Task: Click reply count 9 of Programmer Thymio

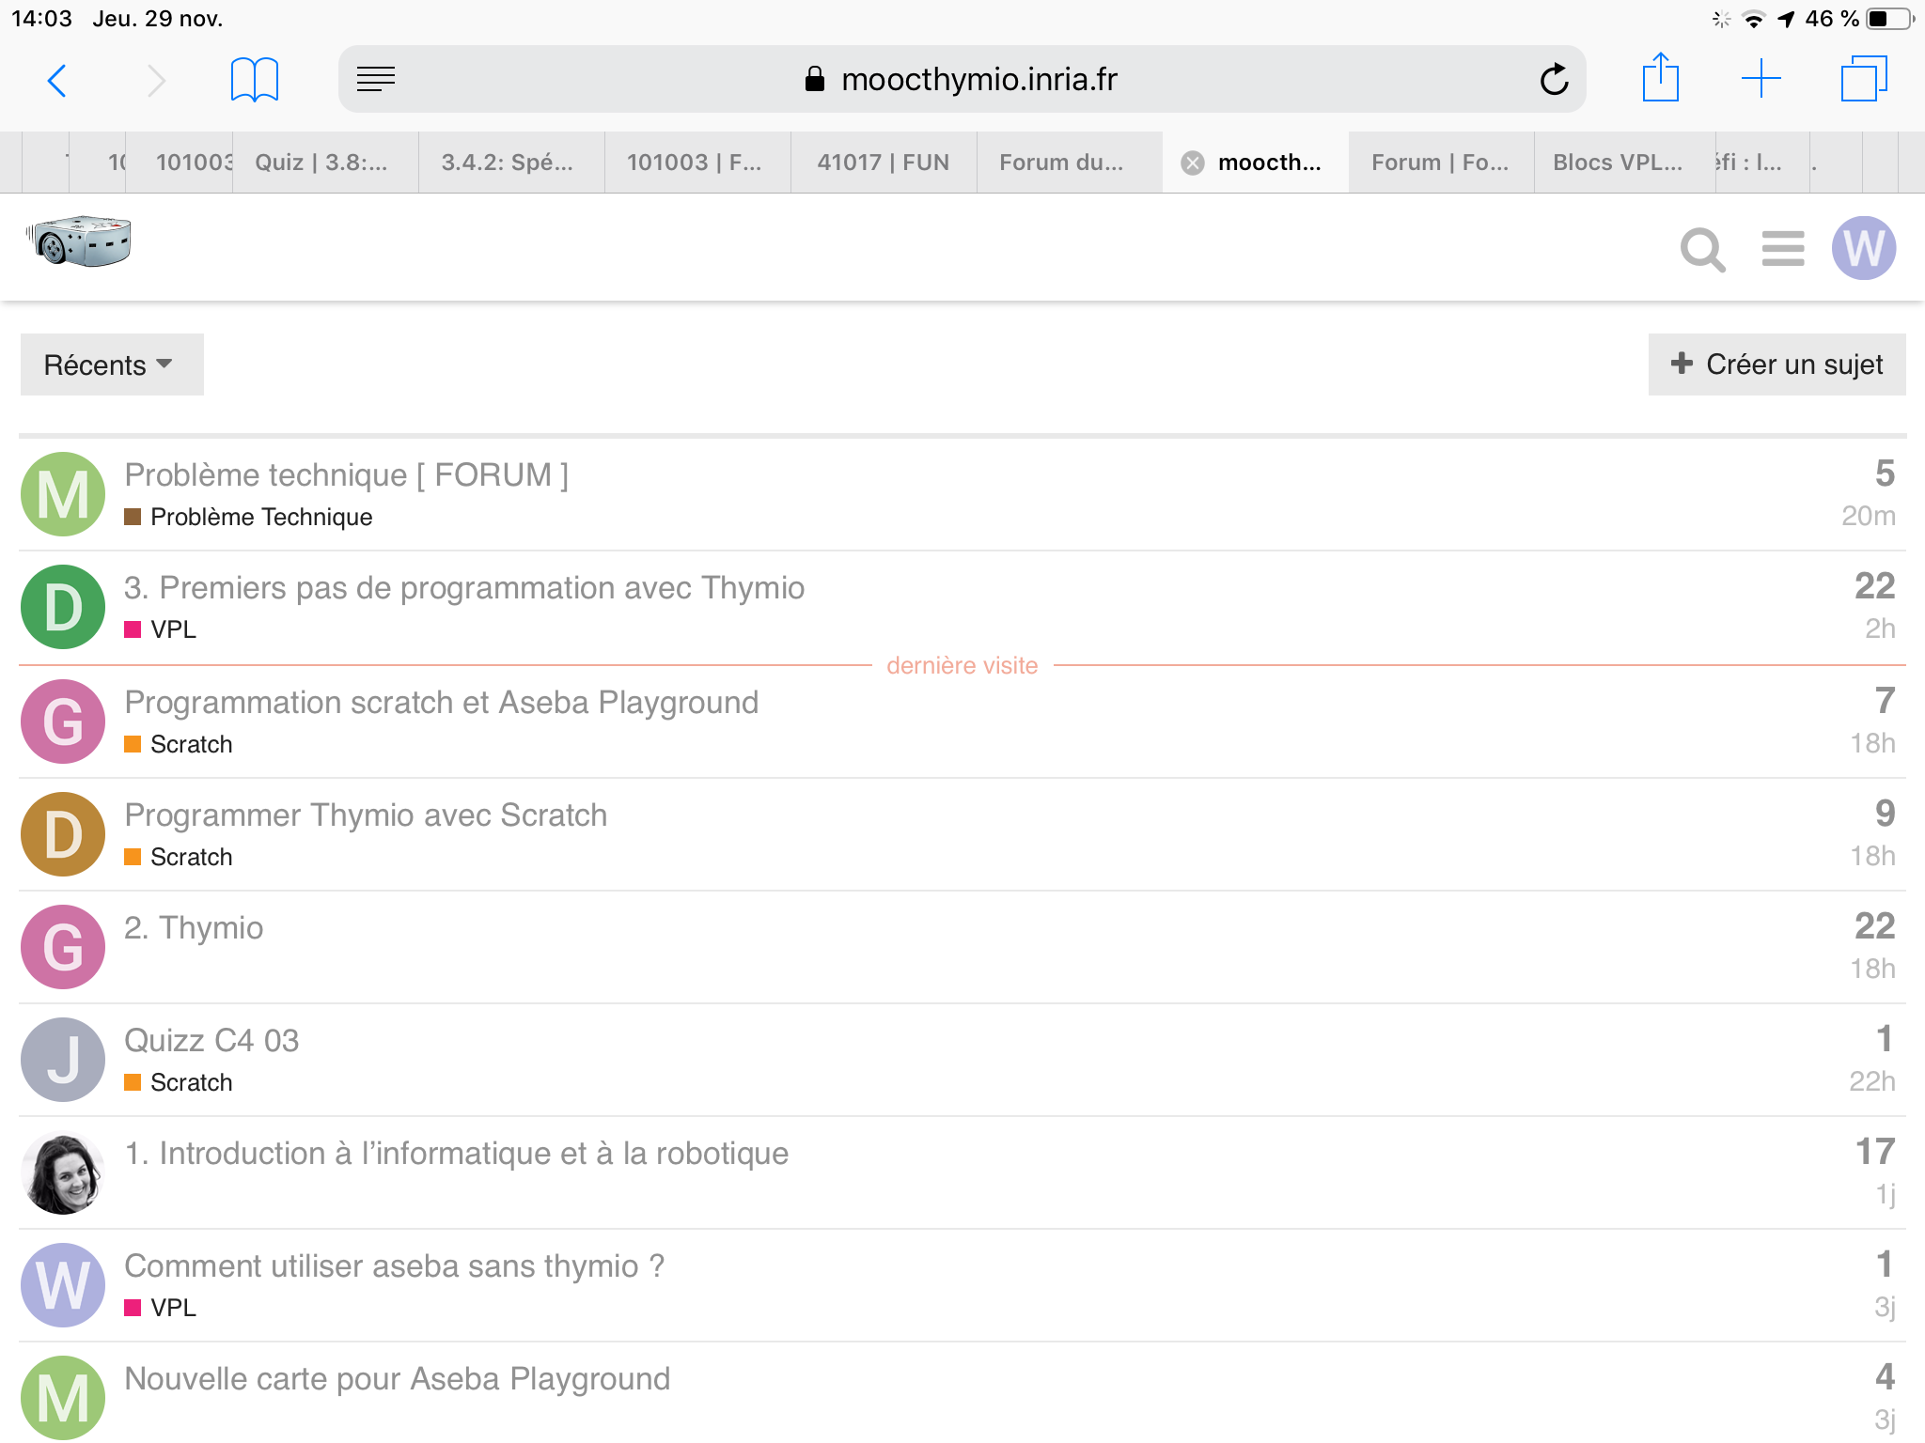Action: pos(1885,814)
